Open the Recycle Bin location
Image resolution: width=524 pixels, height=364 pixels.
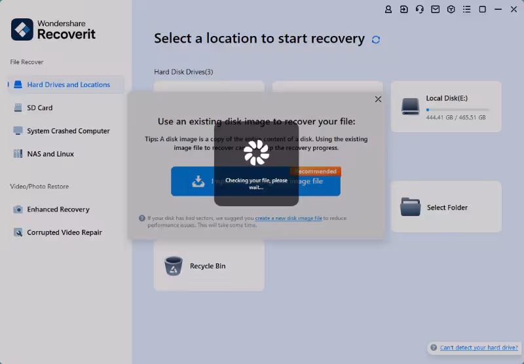point(209,266)
